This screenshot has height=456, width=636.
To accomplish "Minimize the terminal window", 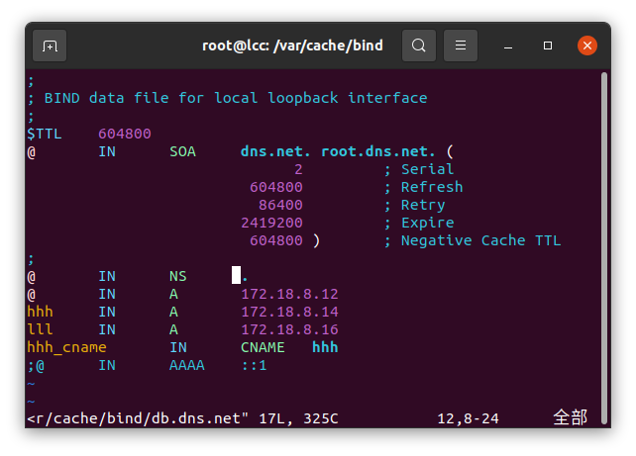I will [508, 46].
